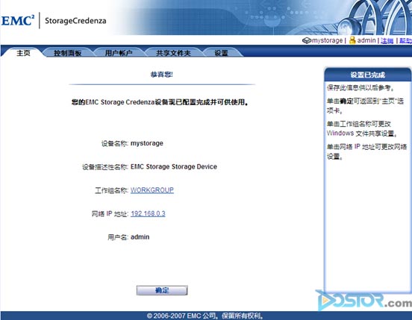Confirm with the 确定 button
Viewport: 412px width, 320px height.
(162, 290)
